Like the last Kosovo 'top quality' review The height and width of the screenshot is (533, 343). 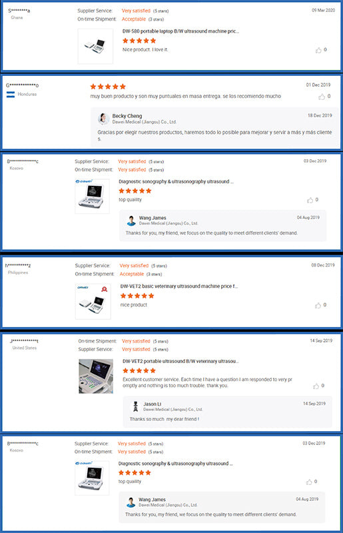coord(309,482)
